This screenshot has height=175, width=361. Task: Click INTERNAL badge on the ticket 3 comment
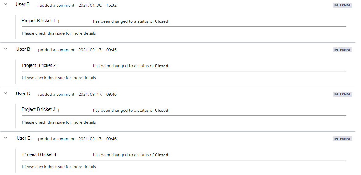click(342, 94)
